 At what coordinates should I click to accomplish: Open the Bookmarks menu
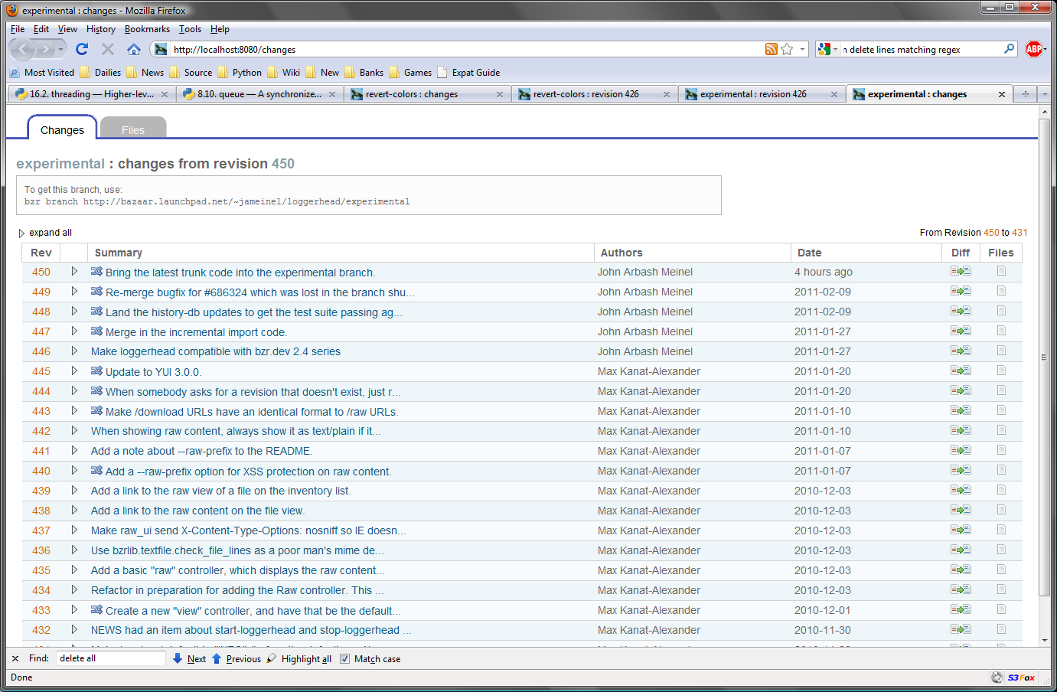click(147, 29)
